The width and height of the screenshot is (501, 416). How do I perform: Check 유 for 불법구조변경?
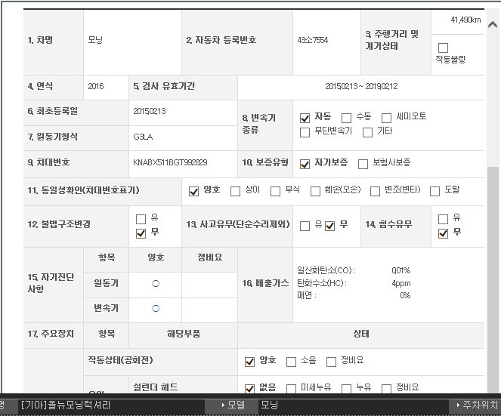click(x=141, y=219)
